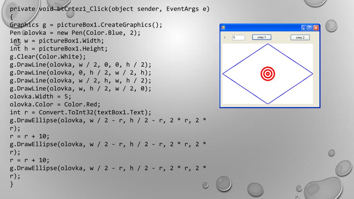Image resolution: width=354 pixels, height=199 pixels.
Task: Click the red concentric circles in the picture box
Action: pyautogui.click(x=268, y=74)
